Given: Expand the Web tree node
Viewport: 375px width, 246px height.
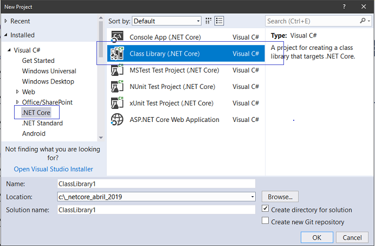Looking at the screenshot, I should click(x=17, y=92).
